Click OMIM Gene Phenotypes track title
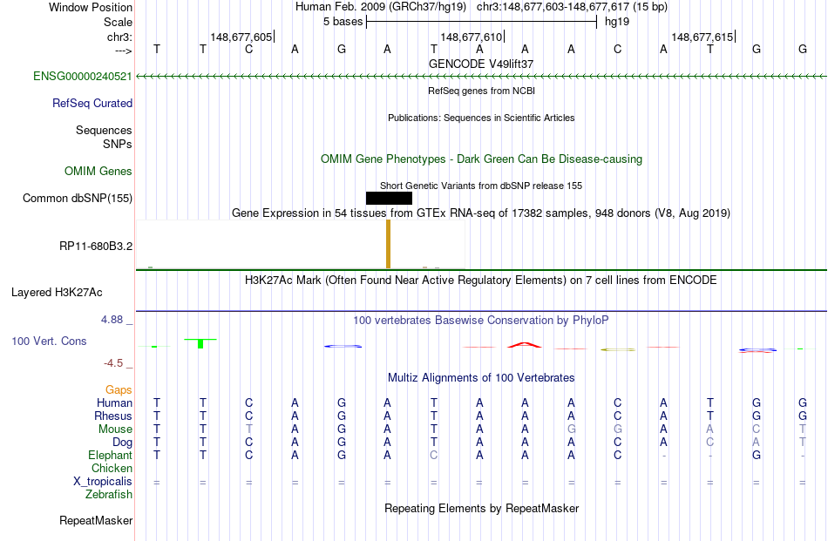The height and width of the screenshot is (541, 828). 481,159
